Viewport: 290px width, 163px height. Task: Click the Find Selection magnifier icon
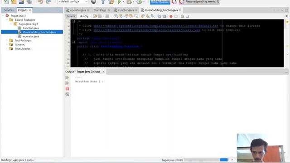coord(116,16)
